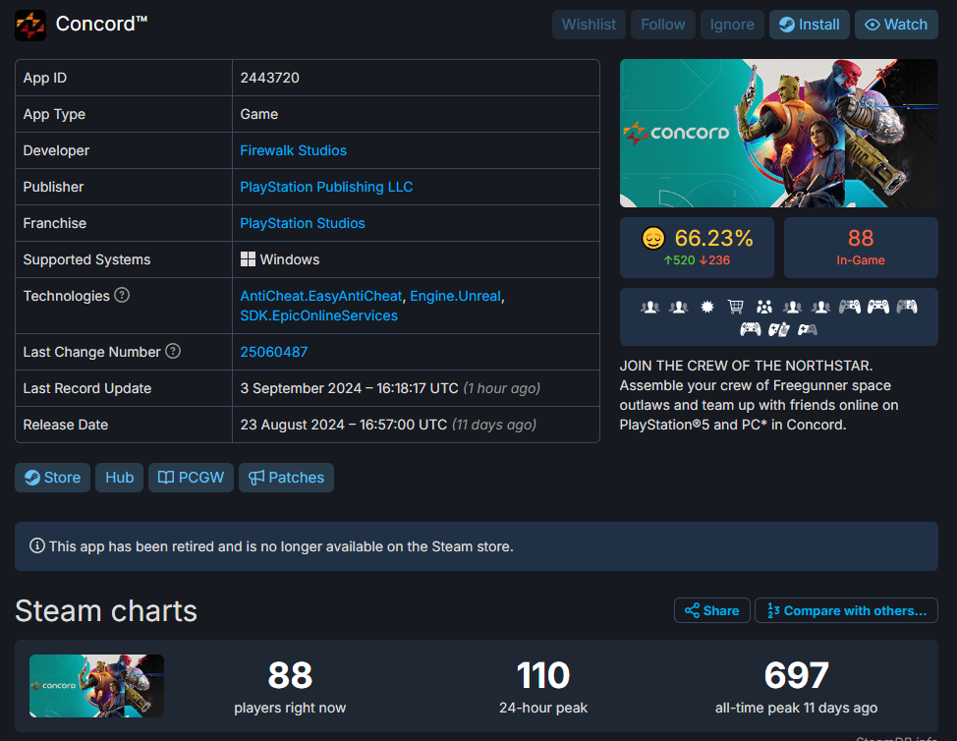Click the book icon on the PCGW button
The image size is (957, 741).
coord(166,478)
